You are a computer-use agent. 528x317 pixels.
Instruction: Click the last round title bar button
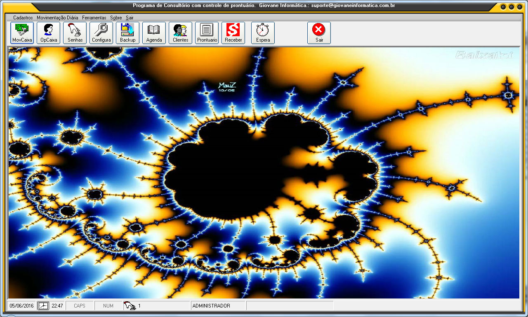pyautogui.click(x=519, y=7)
